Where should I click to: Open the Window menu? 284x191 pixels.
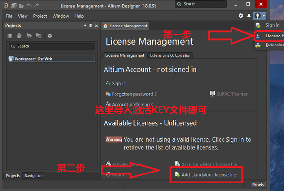(x=61, y=16)
